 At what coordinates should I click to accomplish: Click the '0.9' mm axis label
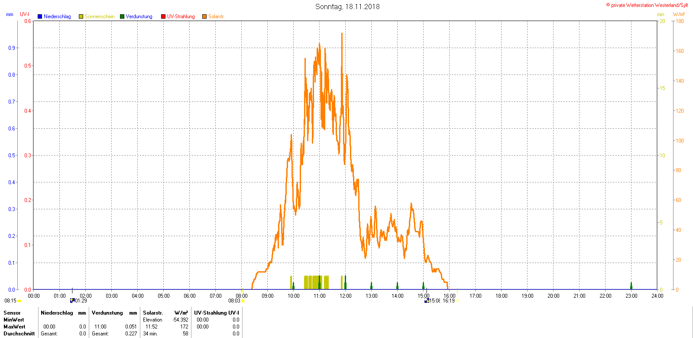(12, 48)
